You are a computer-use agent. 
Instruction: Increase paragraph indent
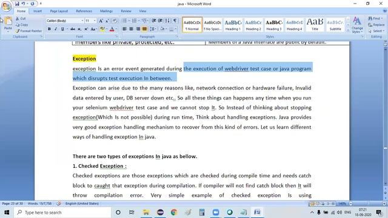pyautogui.click(x=160, y=21)
